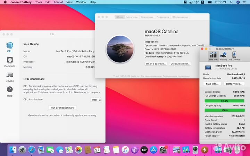Switch to the Поддержка tab
The height and width of the screenshot is (156, 250).
[162, 17]
